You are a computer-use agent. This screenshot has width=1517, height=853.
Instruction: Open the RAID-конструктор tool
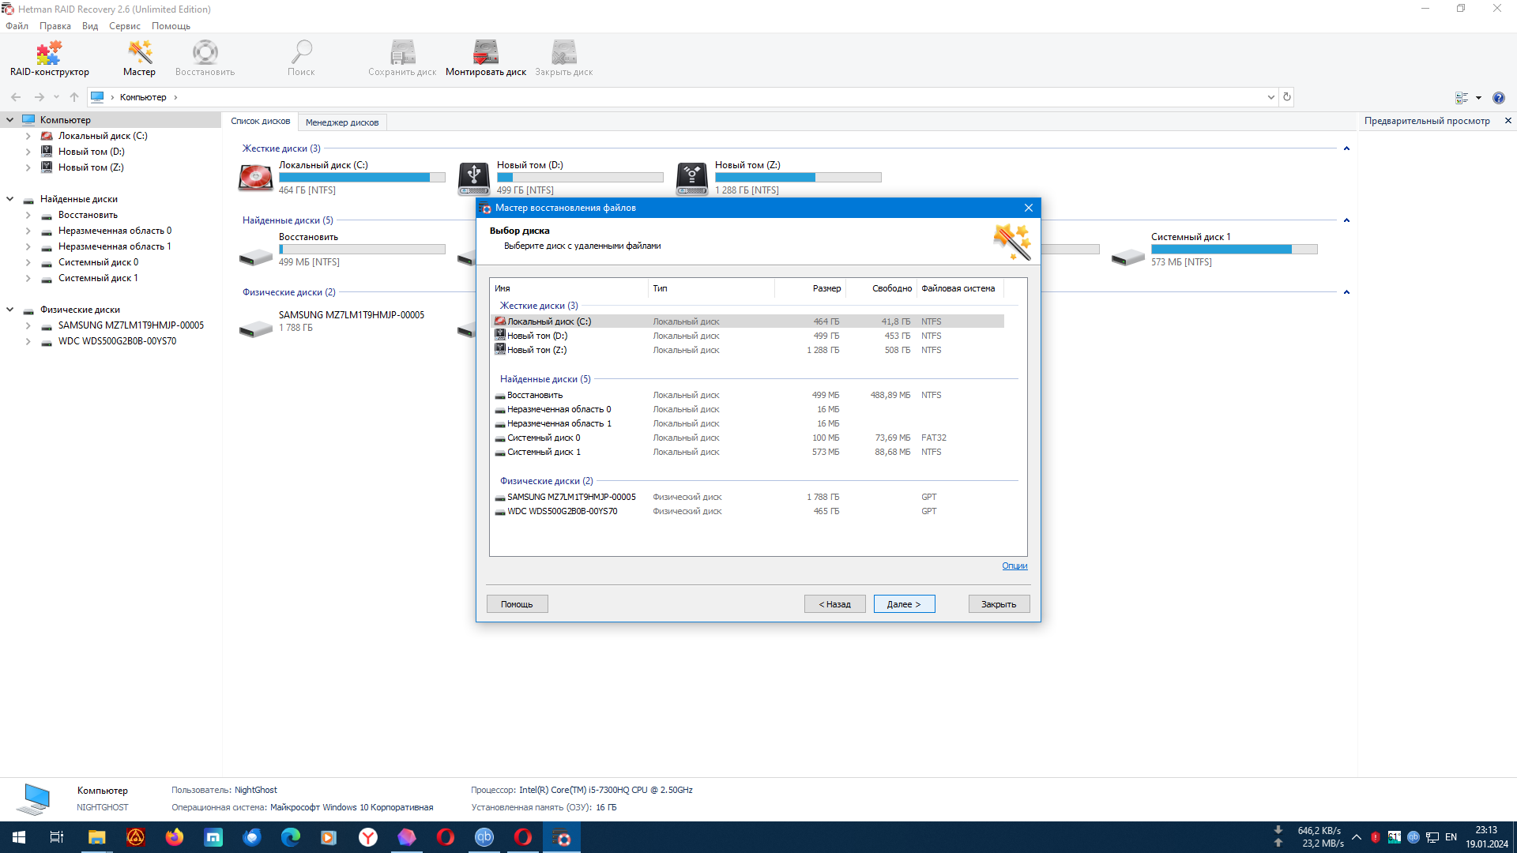pos(49,58)
